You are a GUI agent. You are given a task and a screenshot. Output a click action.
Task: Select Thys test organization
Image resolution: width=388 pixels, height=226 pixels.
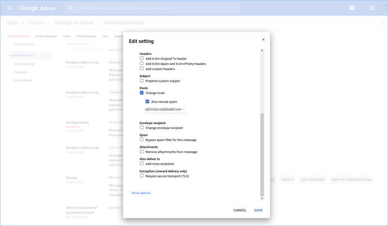coord(20,72)
